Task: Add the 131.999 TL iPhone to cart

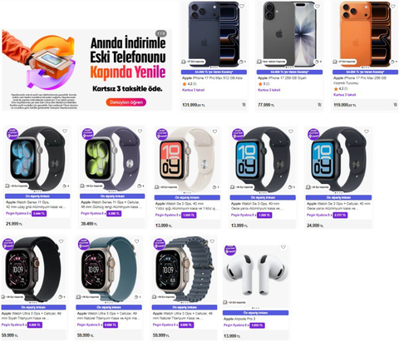Action: point(244,105)
